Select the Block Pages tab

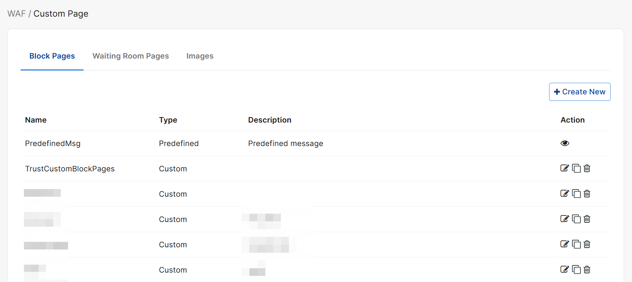point(52,56)
